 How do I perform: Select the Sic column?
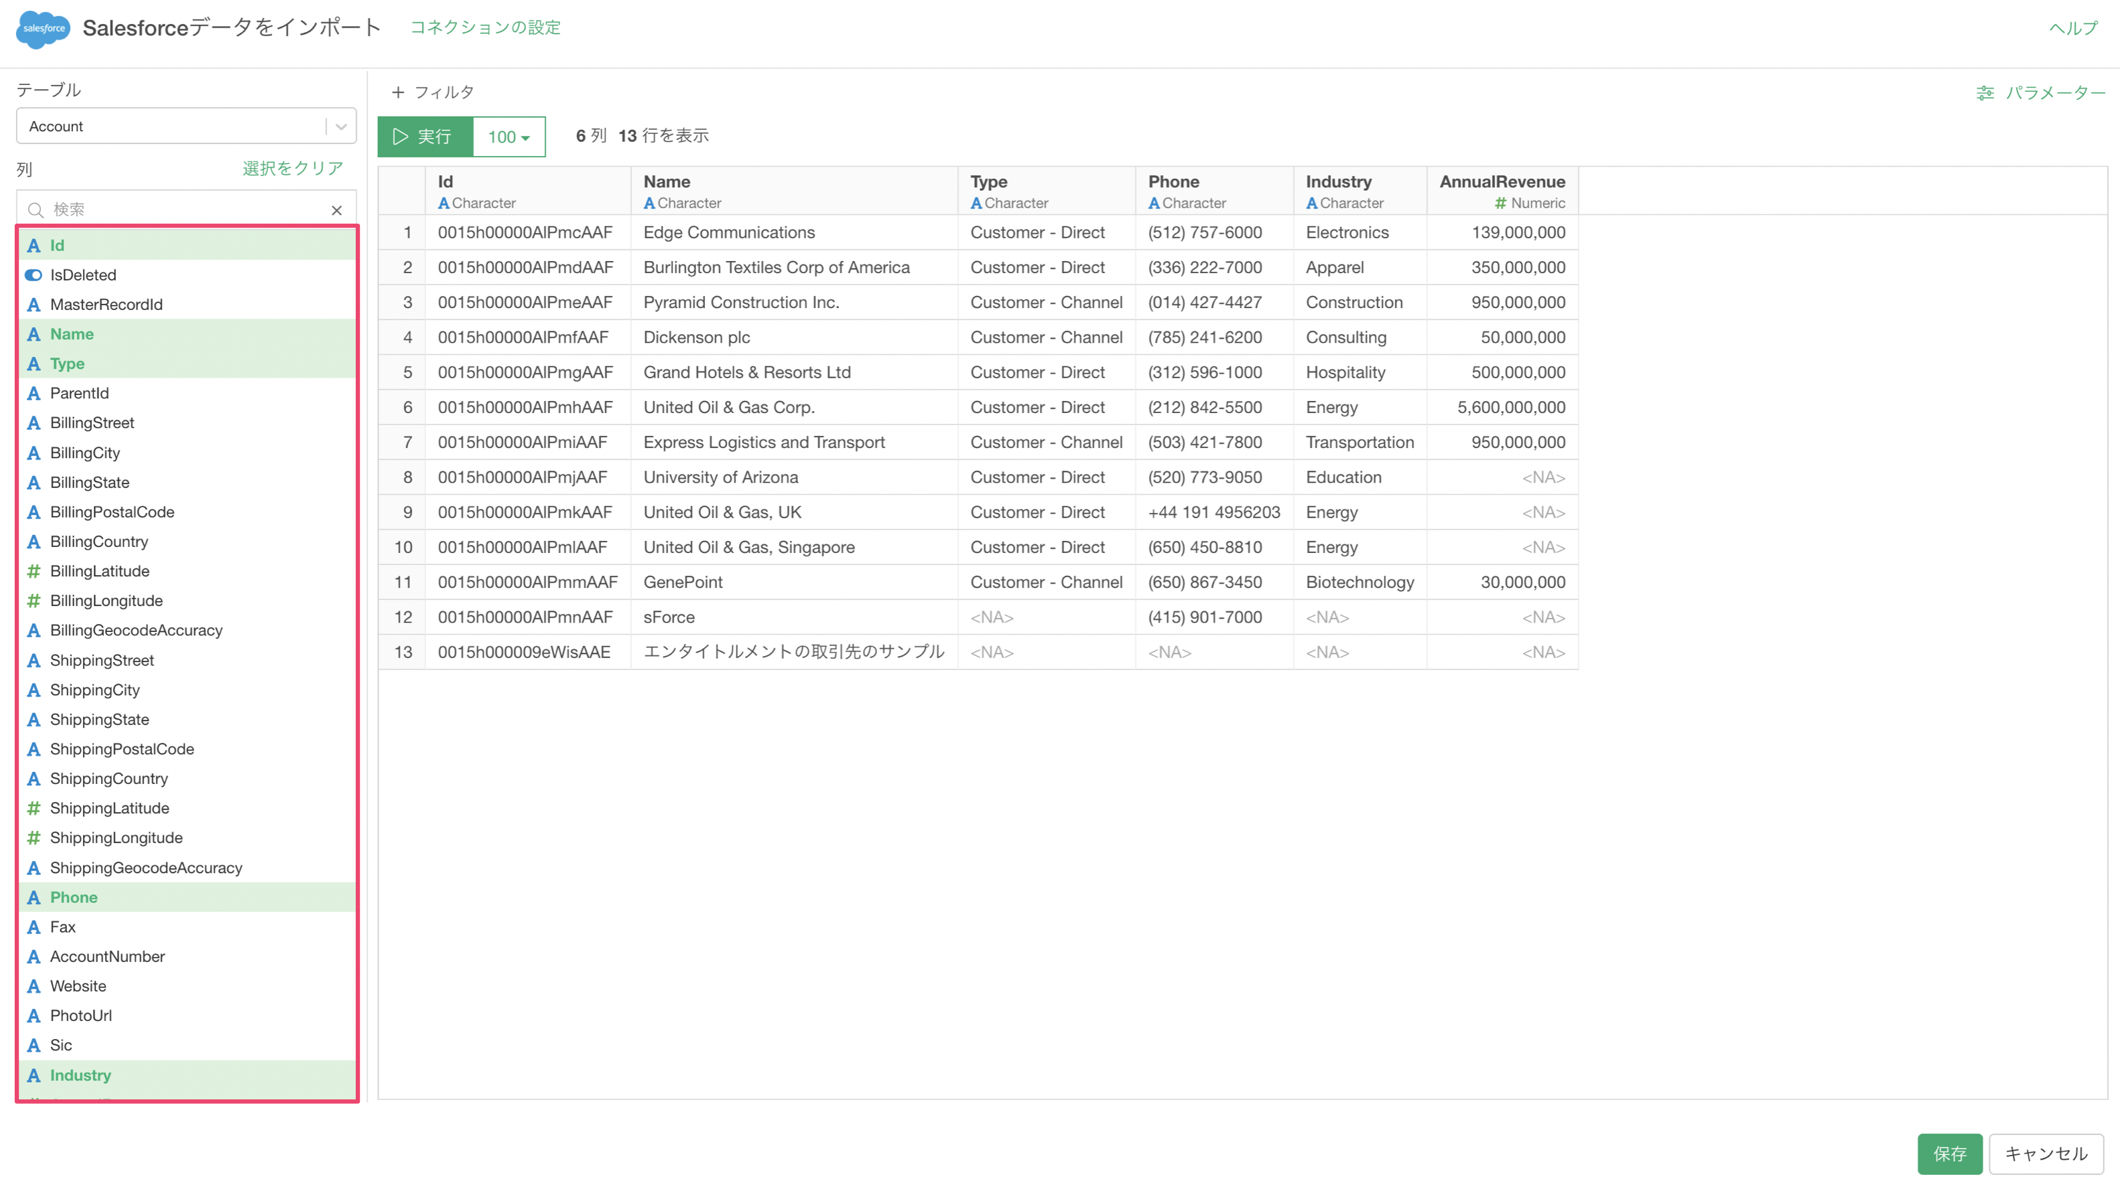coord(188,1045)
